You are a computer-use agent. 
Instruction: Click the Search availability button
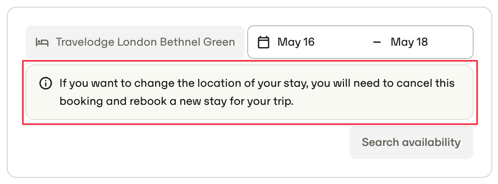point(411,142)
